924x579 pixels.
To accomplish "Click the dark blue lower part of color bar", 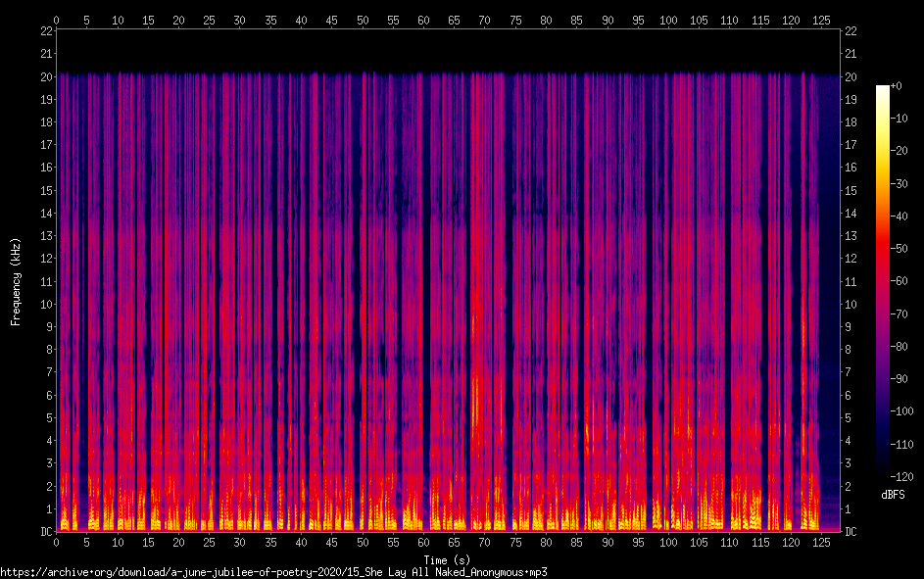I will (x=883, y=424).
